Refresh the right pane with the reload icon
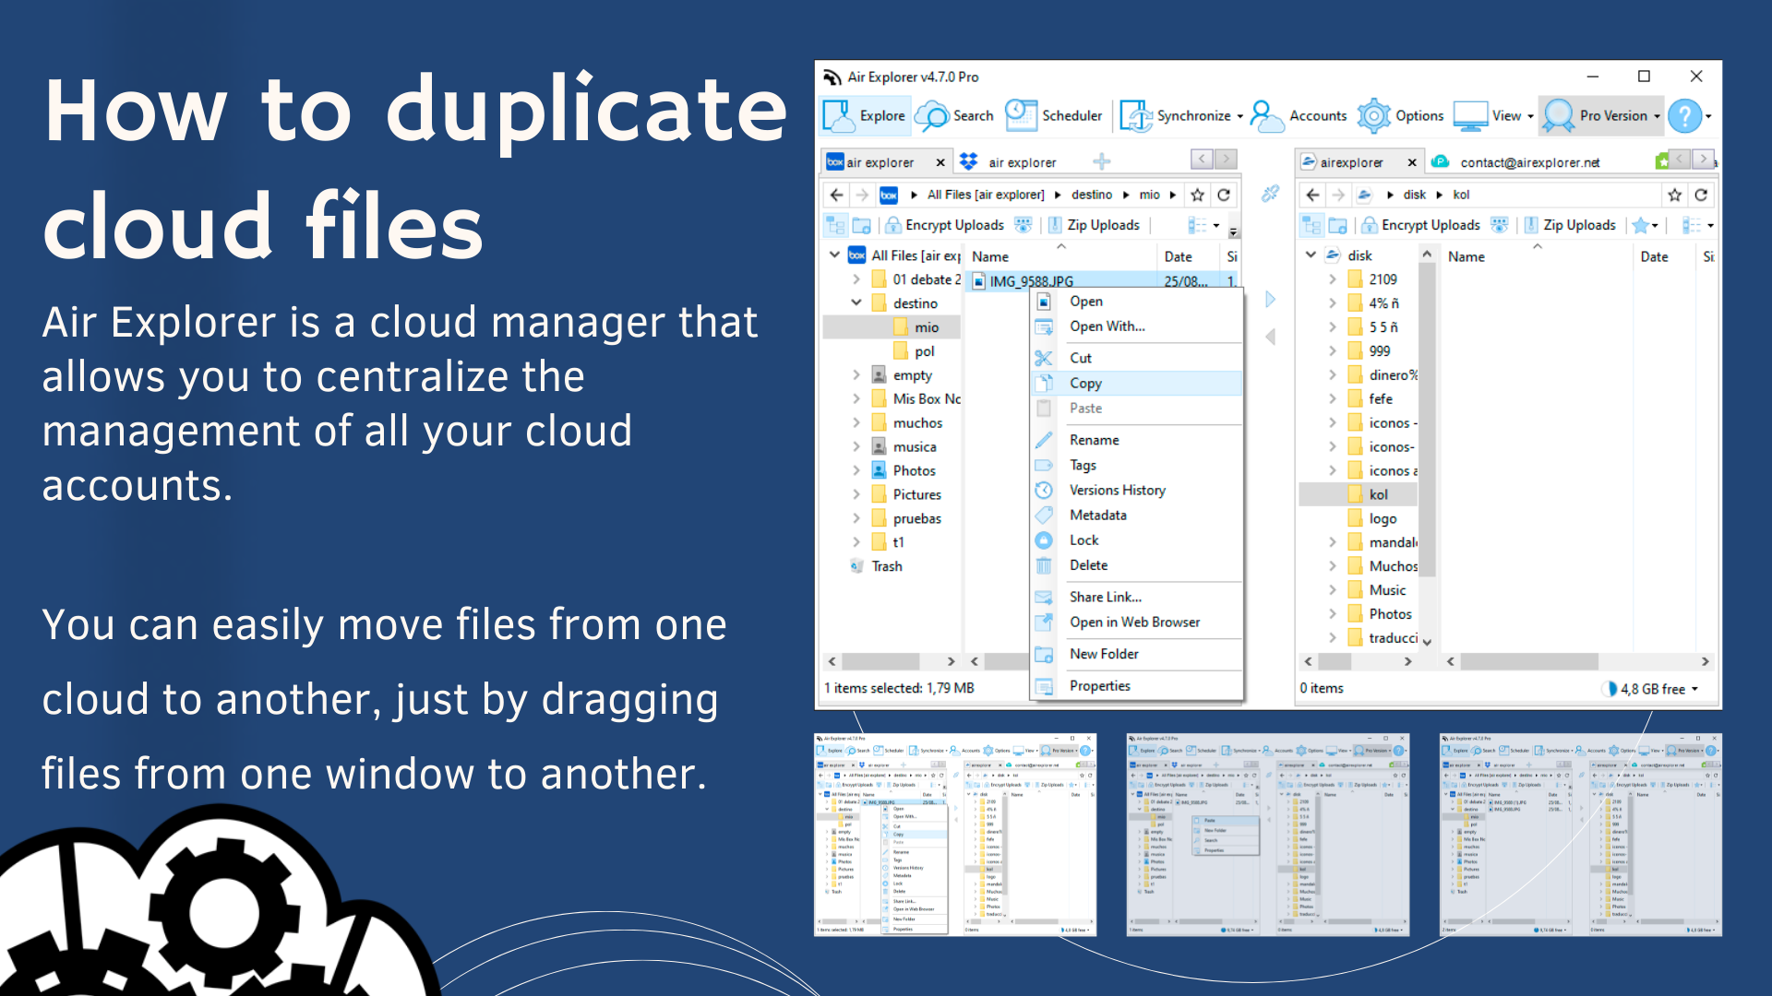The image size is (1772, 996). pos(1701,195)
